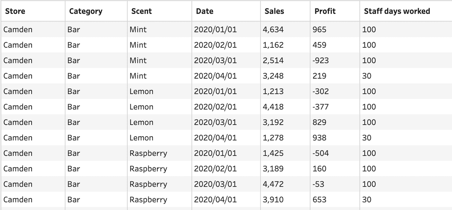Click the profit cell showing 938

pos(319,138)
